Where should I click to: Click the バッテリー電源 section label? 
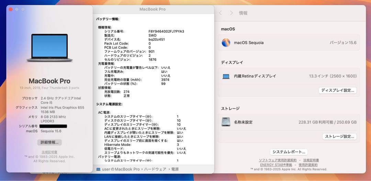(x=110, y=157)
